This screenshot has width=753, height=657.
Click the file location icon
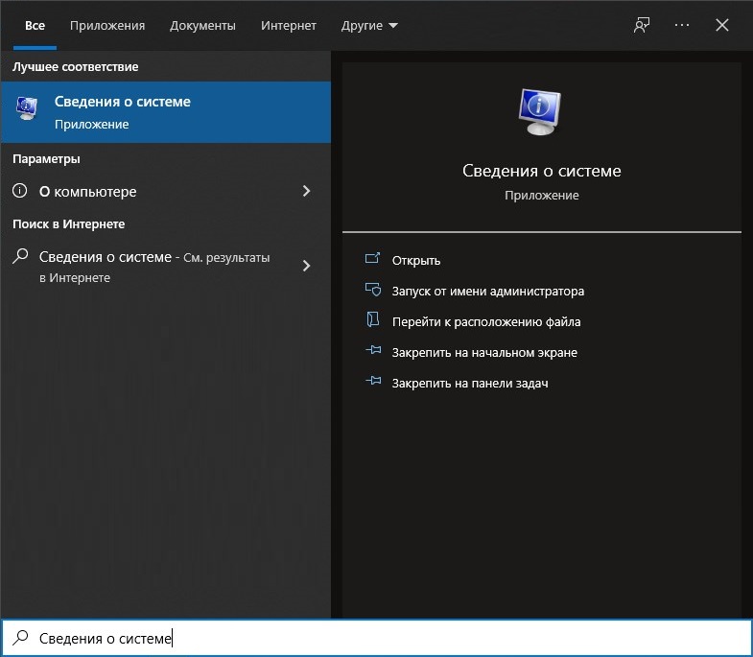(373, 321)
